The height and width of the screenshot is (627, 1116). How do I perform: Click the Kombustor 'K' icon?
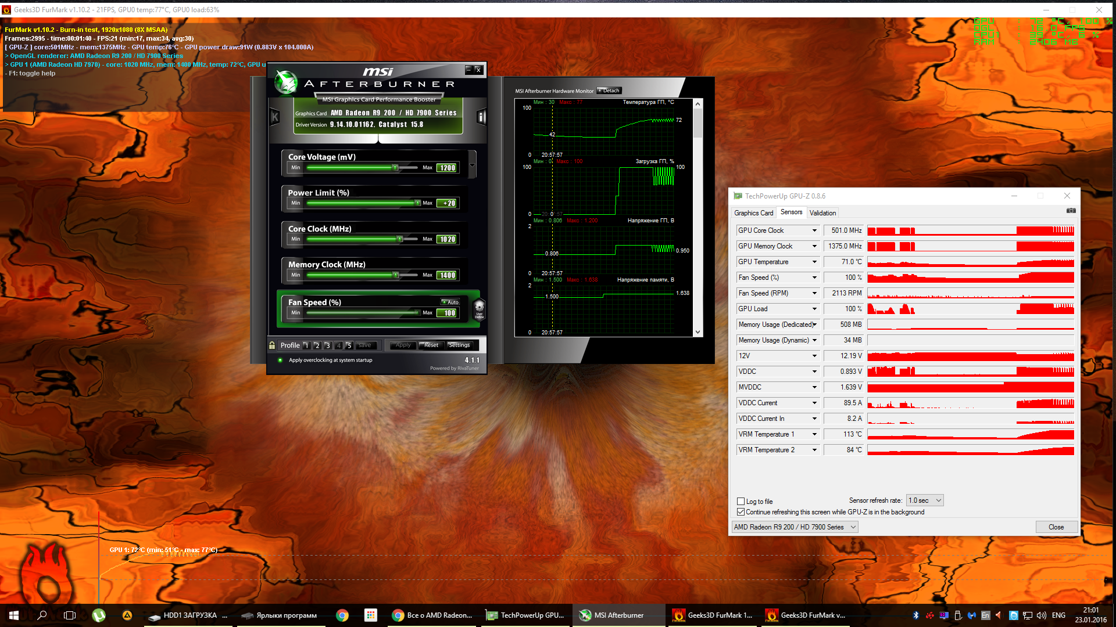(x=275, y=117)
